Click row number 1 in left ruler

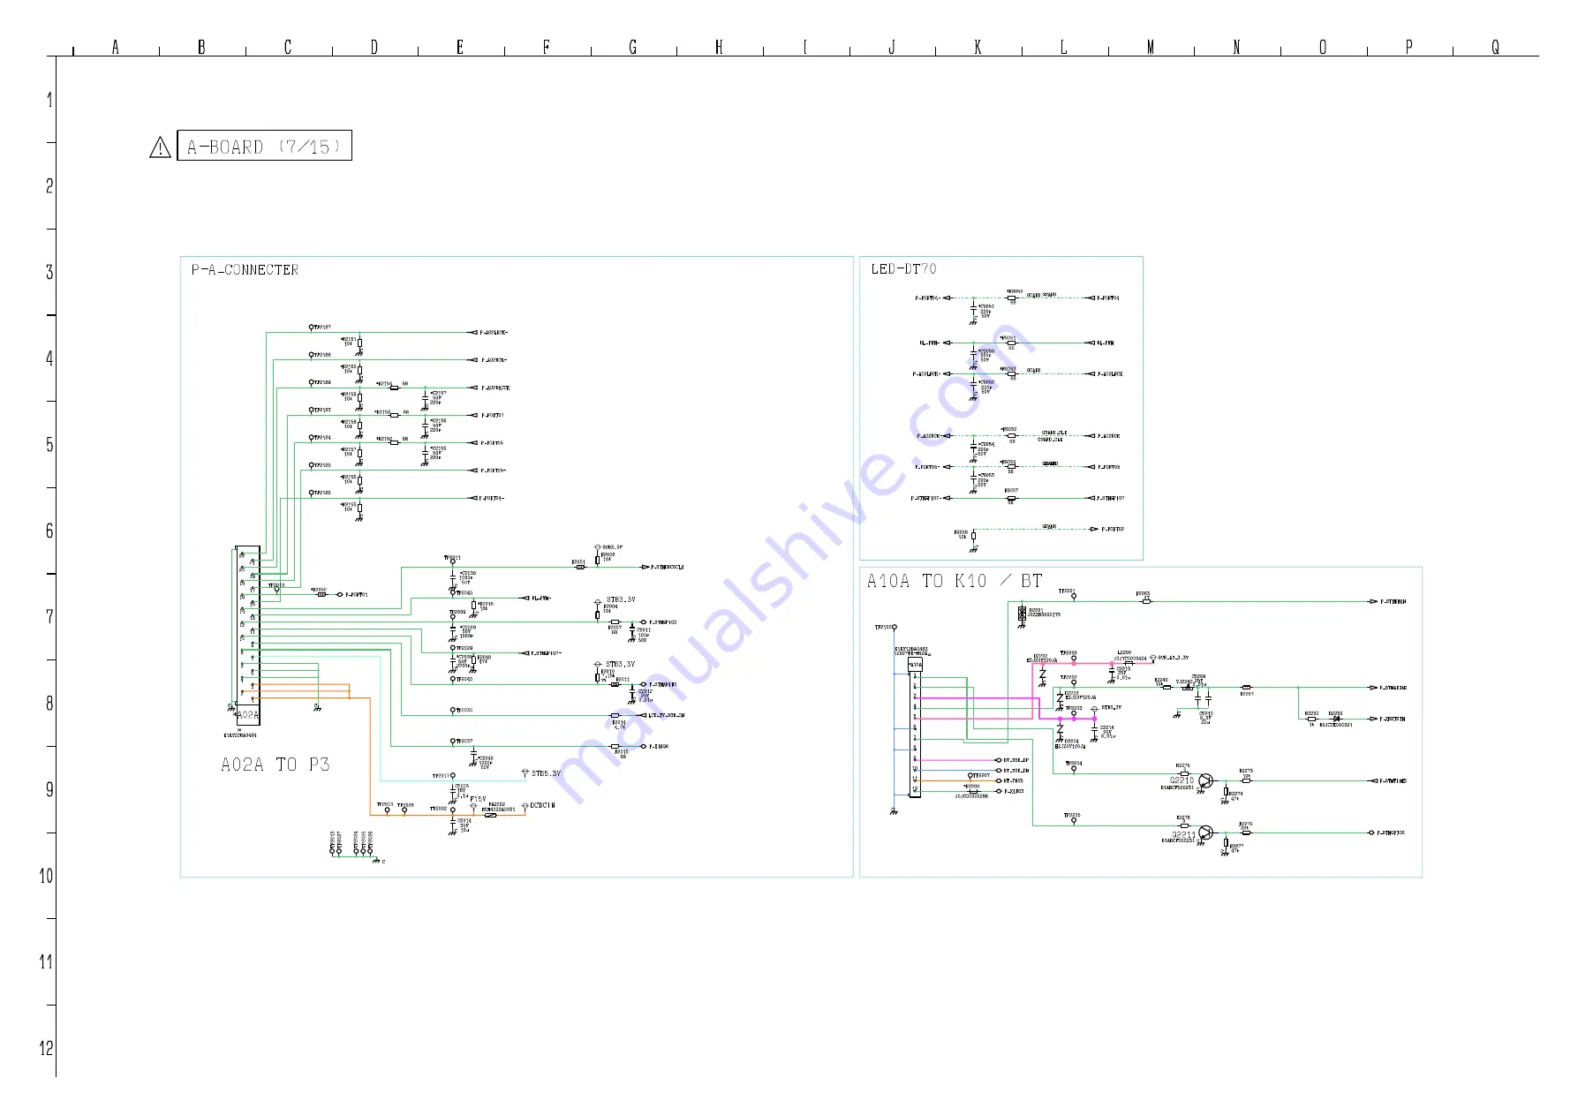coord(49,100)
